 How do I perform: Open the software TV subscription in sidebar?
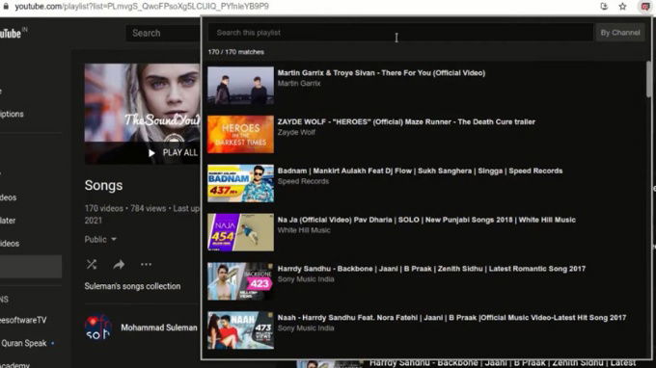point(23,320)
